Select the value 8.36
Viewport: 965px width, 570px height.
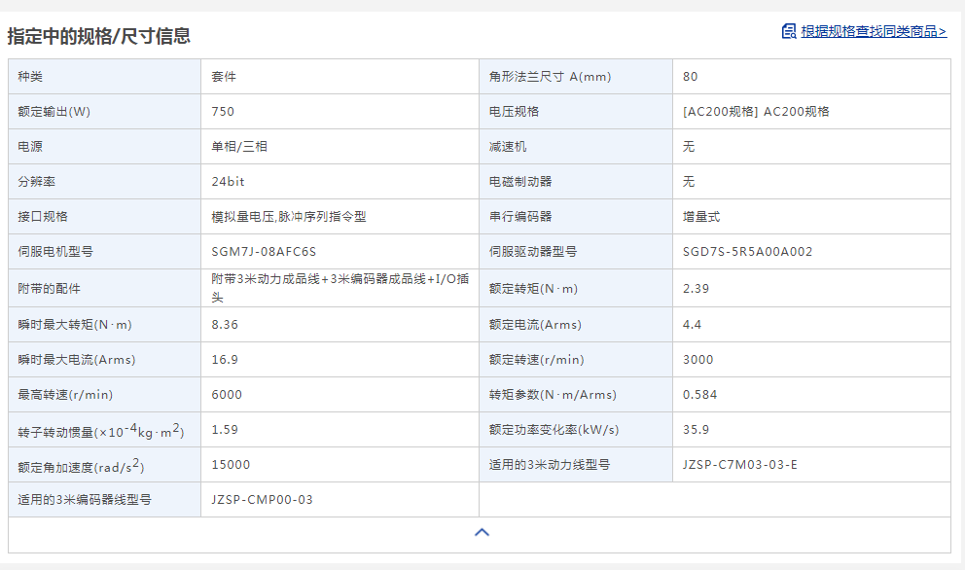[225, 325]
